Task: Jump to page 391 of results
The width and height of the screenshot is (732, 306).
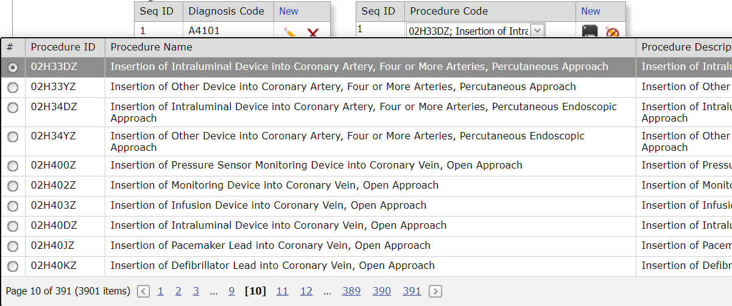Action: 412,291
